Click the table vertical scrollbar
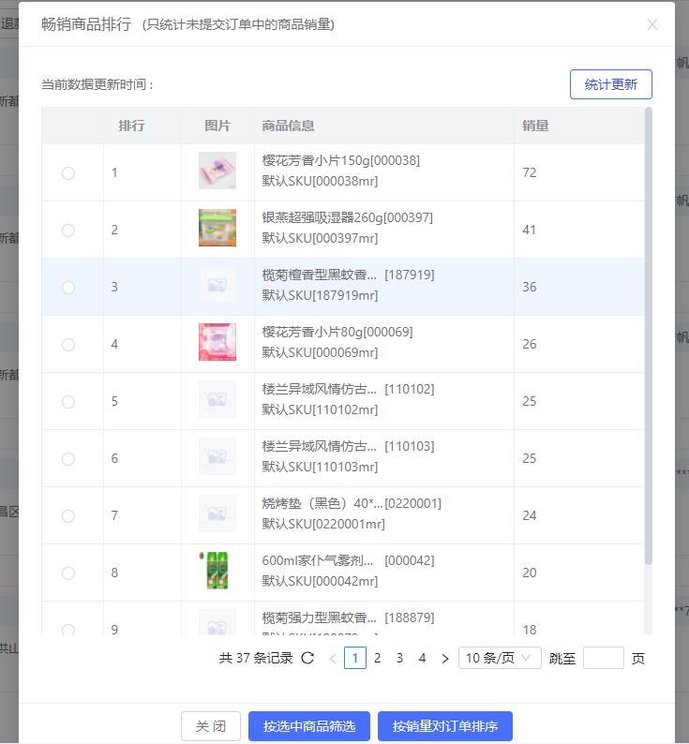689x744 pixels. (648, 336)
